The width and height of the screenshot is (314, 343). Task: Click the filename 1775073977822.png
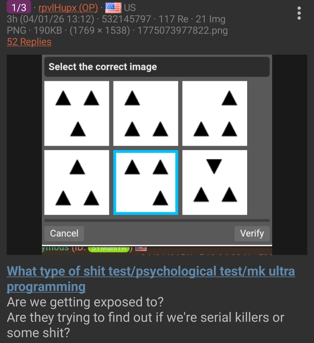(183, 31)
